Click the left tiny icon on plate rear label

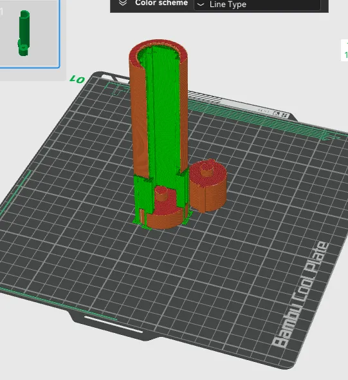[x=276, y=113]
